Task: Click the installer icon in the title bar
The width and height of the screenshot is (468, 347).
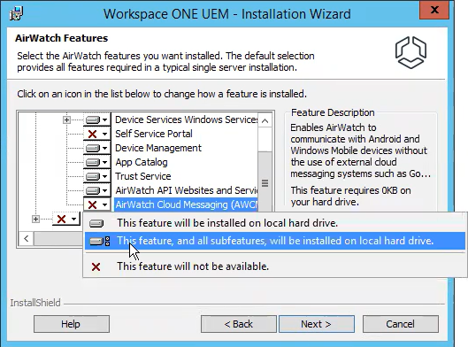Action: [16, 14]
